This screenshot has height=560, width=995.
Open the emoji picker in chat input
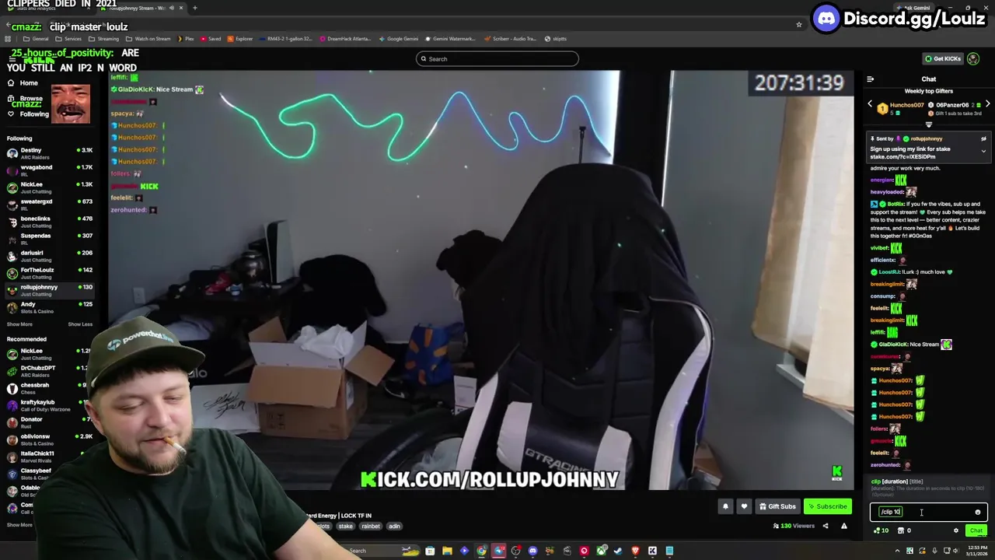(978, 512)
